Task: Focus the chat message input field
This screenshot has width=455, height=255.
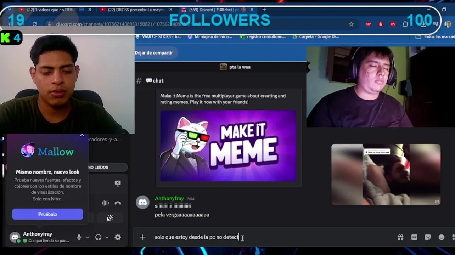Action: [x=266, y=237]
